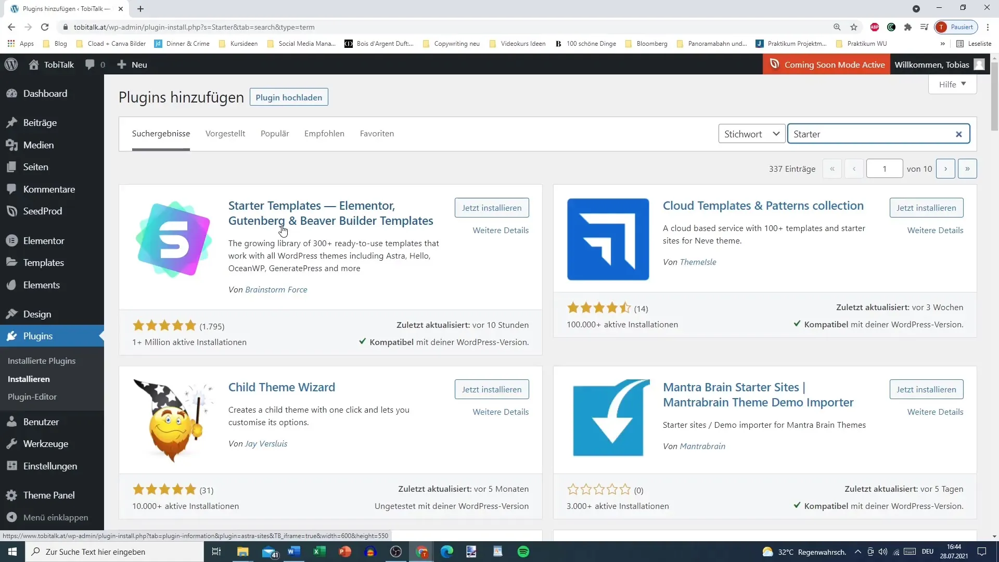
Task: Open Apps bookmarks shortcut
Action: pos(21,44)
